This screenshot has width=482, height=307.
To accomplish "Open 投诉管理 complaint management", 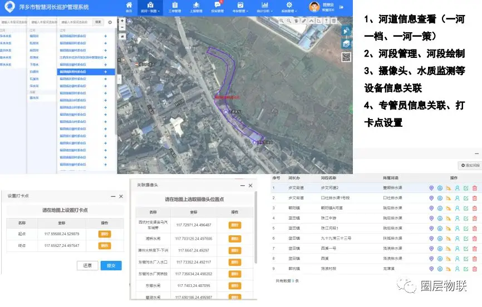I will click(217, 7).
